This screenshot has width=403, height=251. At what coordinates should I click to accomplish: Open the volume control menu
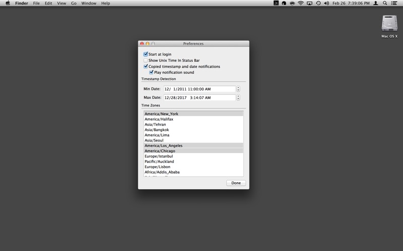326,3
